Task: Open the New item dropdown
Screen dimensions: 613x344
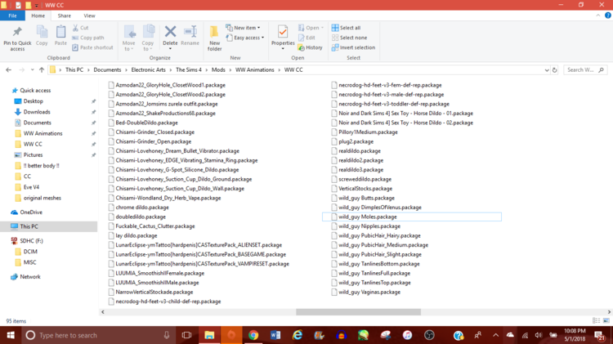Action: click(x=244, y=28)
